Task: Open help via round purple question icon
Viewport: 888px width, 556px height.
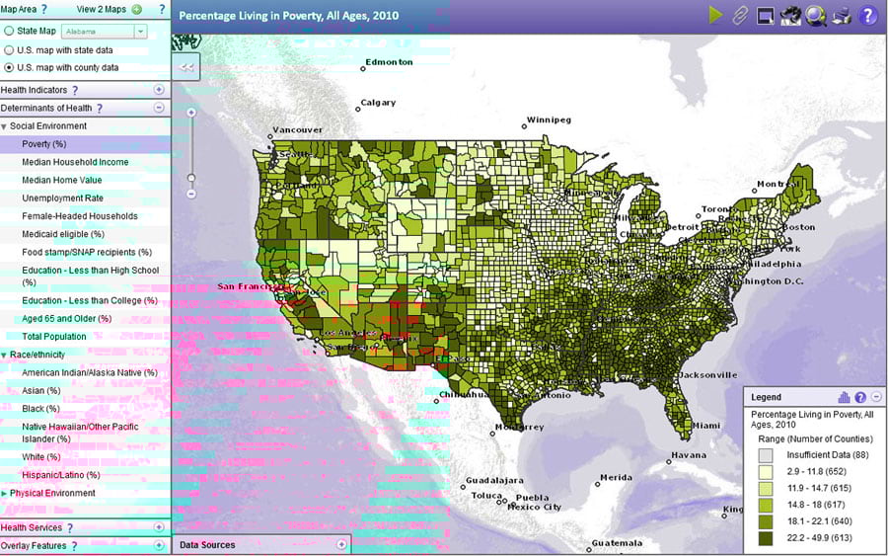Action: coord(867,15)
